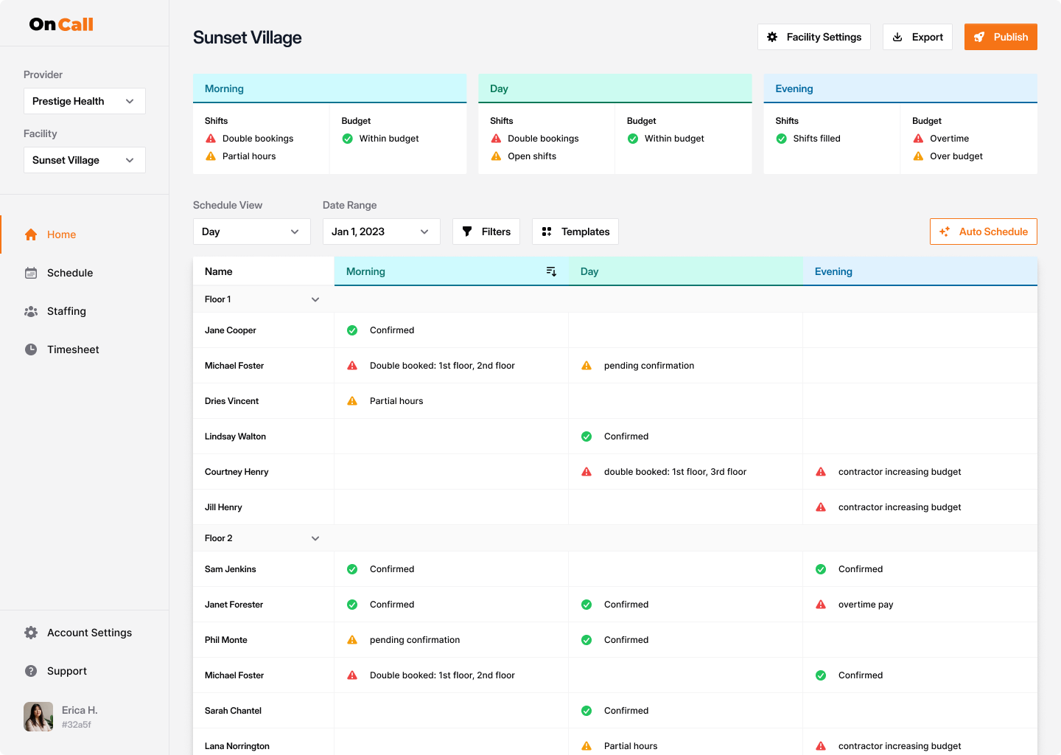Viewport: 1061px width, 755px height.
Task: Open the Schedule View dropdown set to Day
Action: click(x=251, y=232)
